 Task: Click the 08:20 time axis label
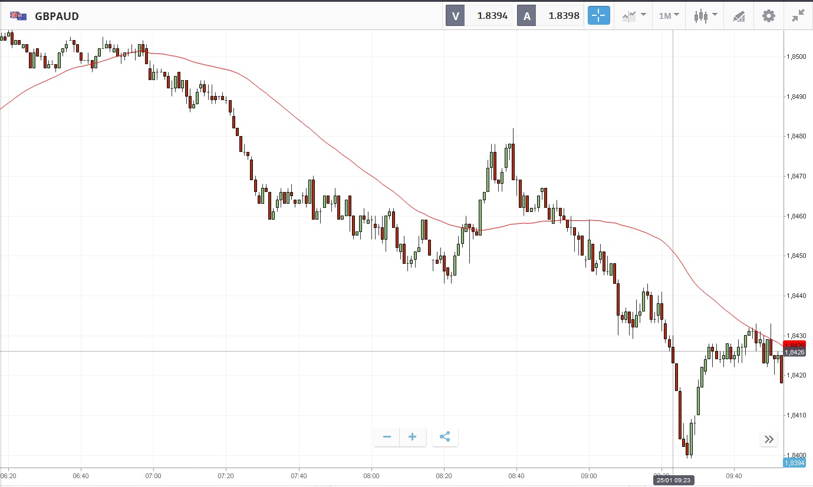pyautogui.click(x=444, y=475)
